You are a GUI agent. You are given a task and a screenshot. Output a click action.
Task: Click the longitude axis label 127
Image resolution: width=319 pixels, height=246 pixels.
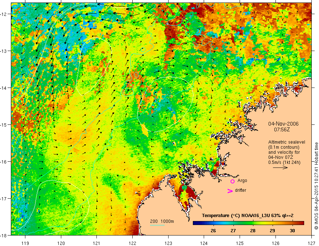tap(311, 243)
